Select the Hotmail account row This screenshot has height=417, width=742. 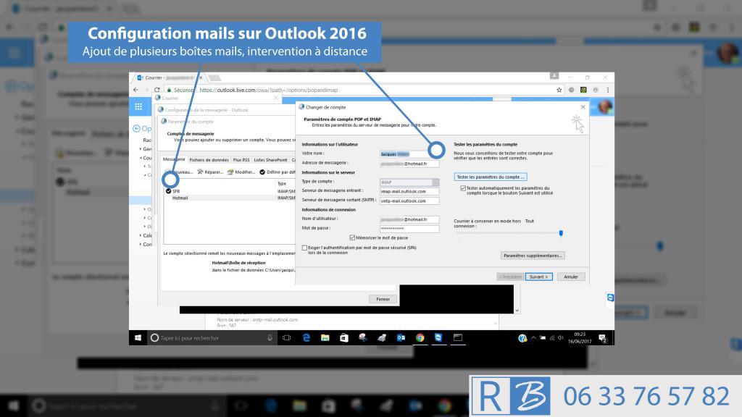point(229,198)
